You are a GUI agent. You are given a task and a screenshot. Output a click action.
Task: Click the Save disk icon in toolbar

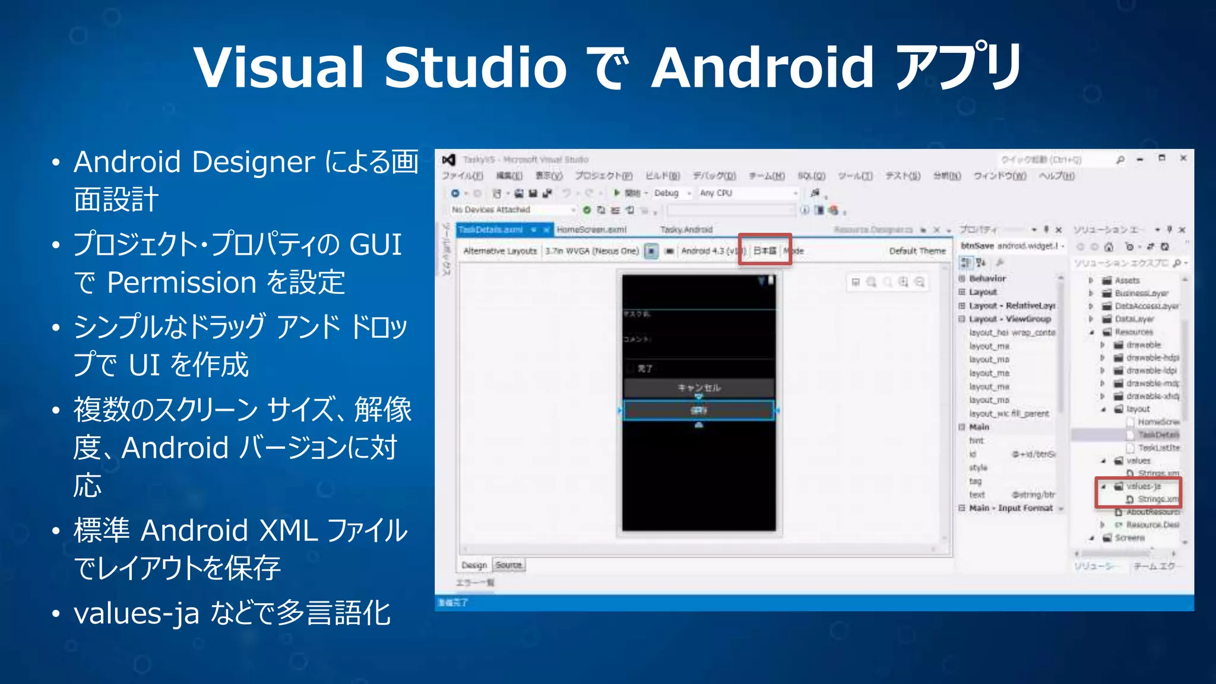pos(533,193)
